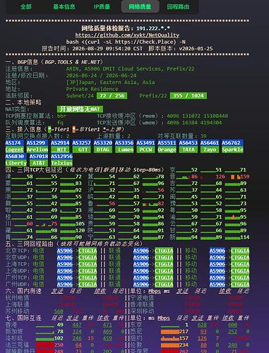
Task: Click the [JP]Japan, Eastern Asia, Asia text
Action: [x=111, y=83]
